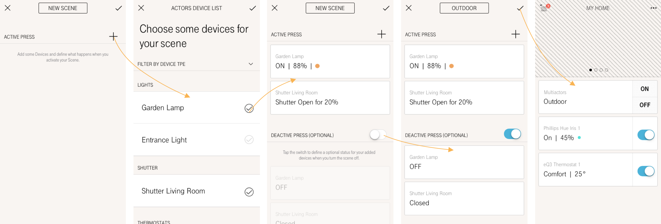Turn off the Phillips Hue Iris 1 toggle
Viewport: 661px width, 224px height.
pyautogui.click(x=646, y=135)
